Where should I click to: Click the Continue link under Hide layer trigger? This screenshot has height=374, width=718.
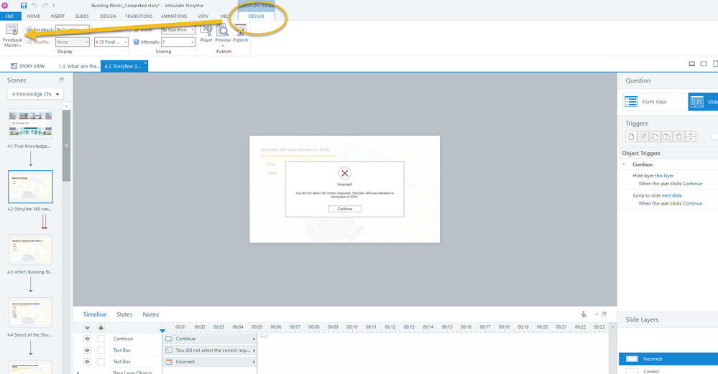pyautogui.click(x=692, y=184)
